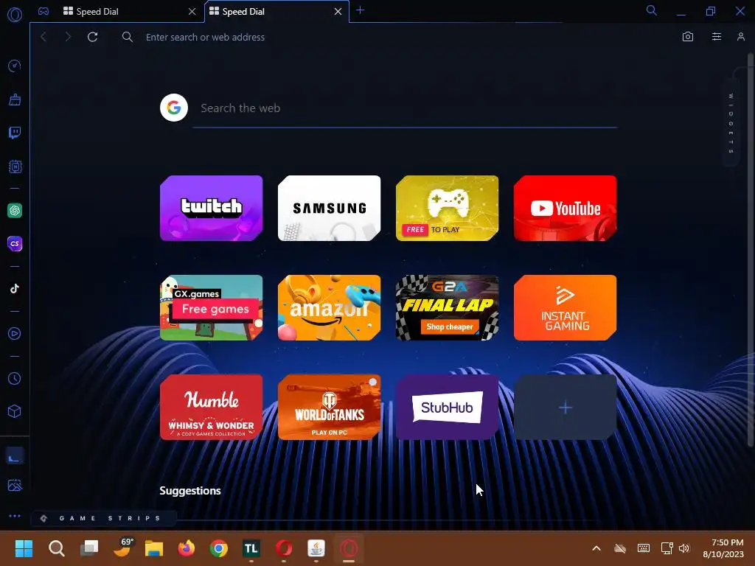Open G2A Final Lap tile
Image resolution: width=755 pixels, height=566 pixels.
(x=448, y=307)
